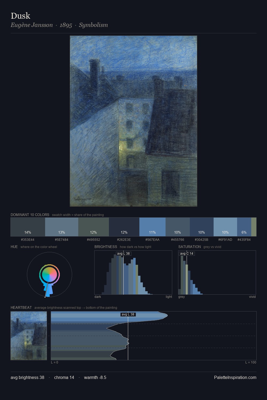Click 'avg C 14' marker in saturation histogram
The width and height of the screenshot is (267, 400).
(x=187, y=254)
